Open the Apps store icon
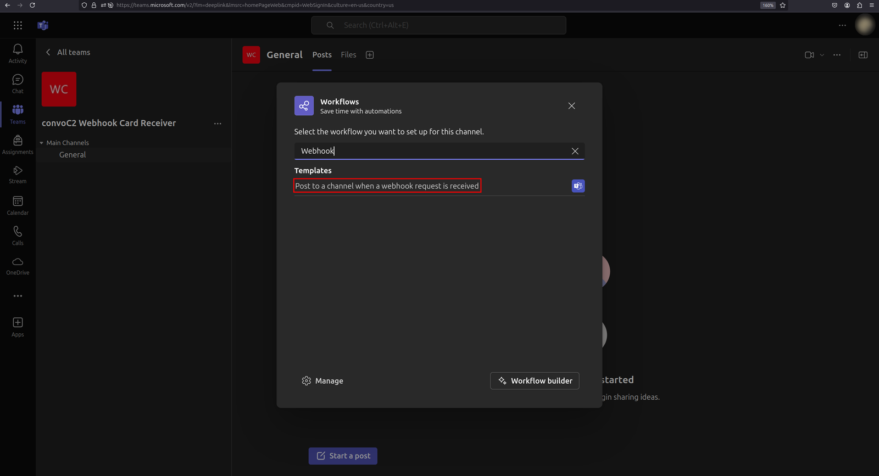 18,327
